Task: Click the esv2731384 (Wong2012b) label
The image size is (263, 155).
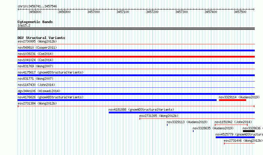Action: pyautogui.click(x=37, y=103)
